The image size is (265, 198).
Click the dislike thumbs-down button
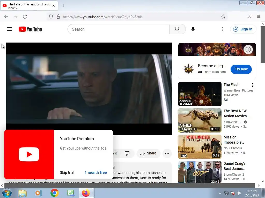coord(127,153)
